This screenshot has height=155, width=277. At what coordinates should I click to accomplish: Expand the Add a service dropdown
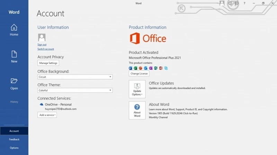point(47,115)
